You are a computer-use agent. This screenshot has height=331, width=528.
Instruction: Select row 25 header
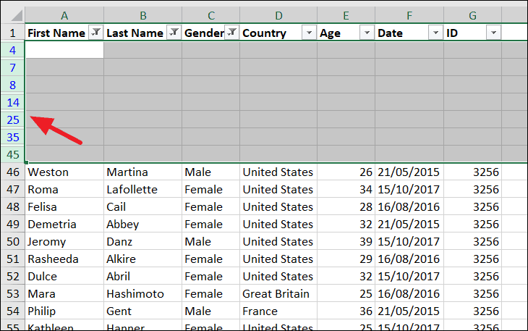(x=13, y=120)
